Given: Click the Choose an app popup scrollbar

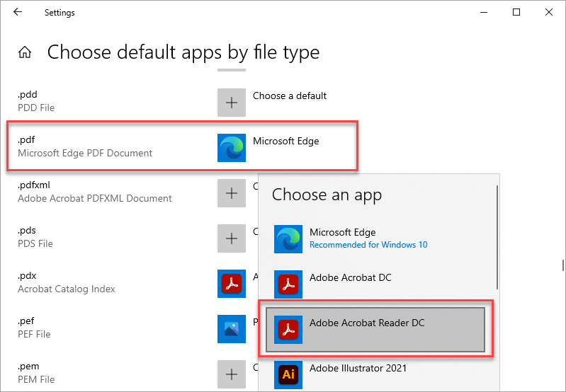Looking at the screenshot, I should coord(497,237).
